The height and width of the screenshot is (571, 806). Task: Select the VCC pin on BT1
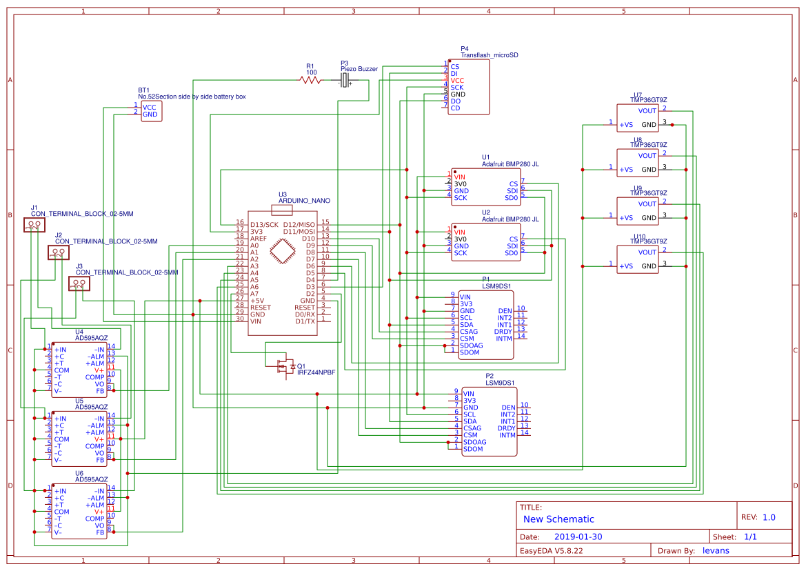[150, 106]
